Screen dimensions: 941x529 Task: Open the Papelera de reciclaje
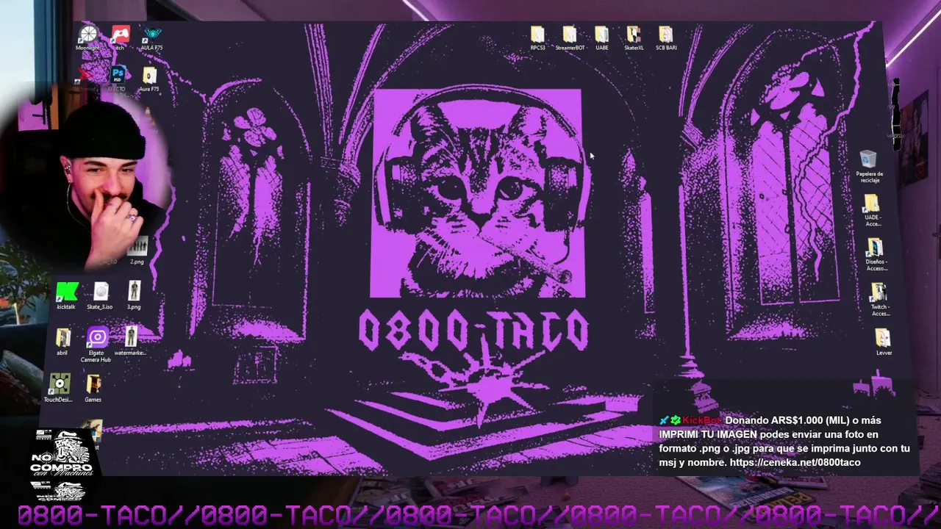tap(869, 166)
